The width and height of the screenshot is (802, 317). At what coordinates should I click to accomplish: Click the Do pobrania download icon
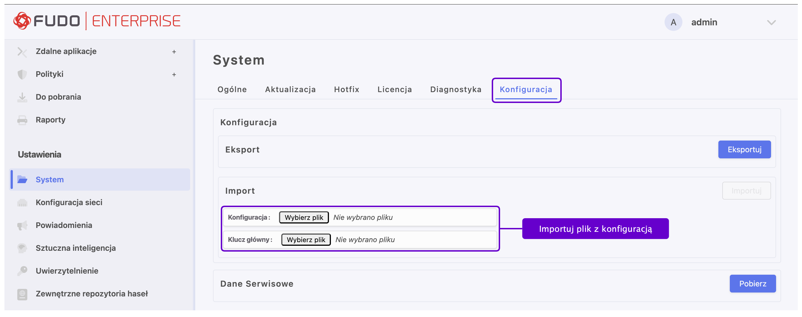[x=22, y=97]
